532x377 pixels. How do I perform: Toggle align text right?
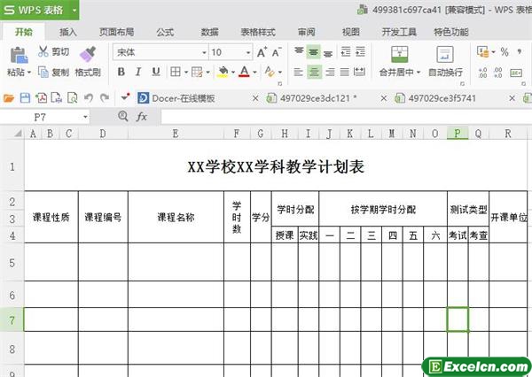(x=330, y=72)
